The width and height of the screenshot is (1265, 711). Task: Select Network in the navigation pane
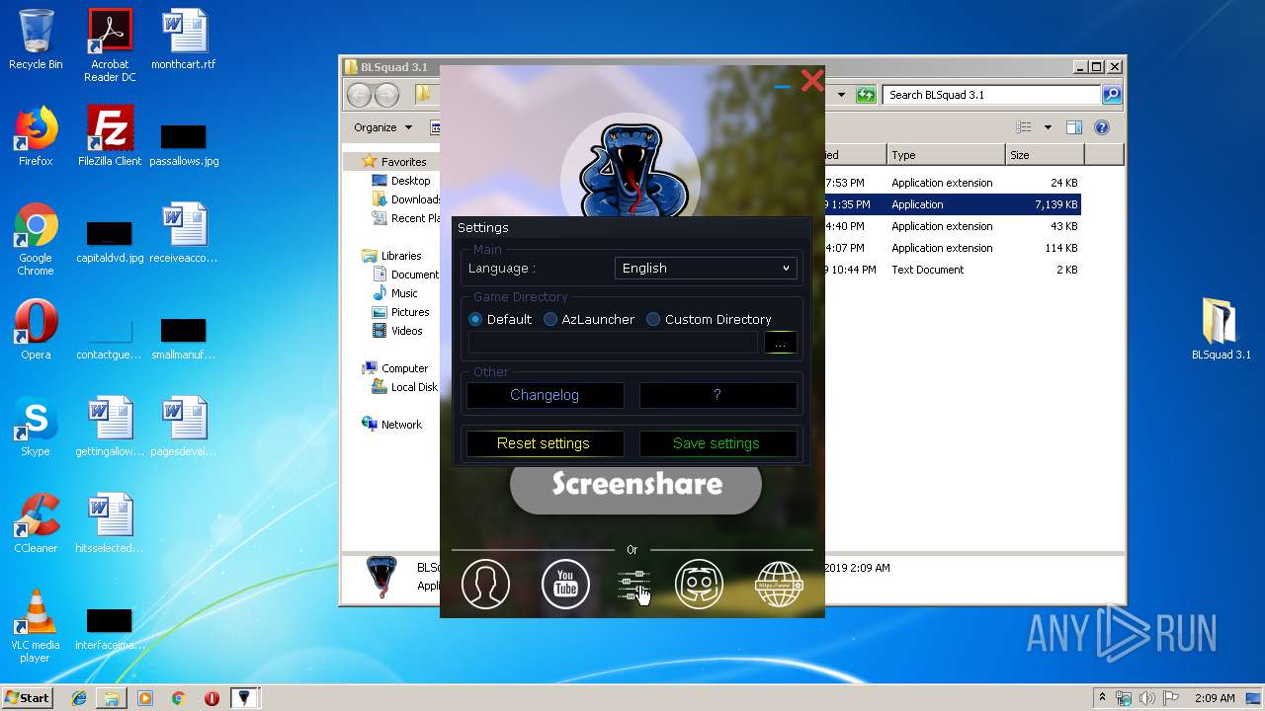(392, 425)
